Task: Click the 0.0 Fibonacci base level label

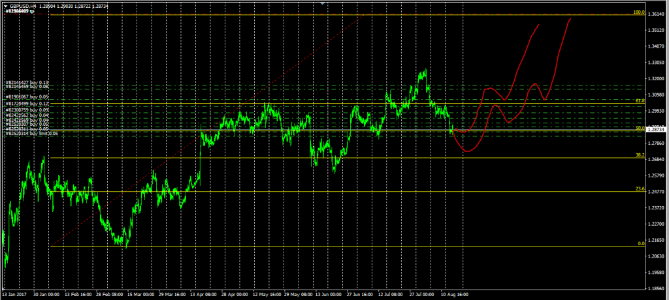Action: coord(642,243)
